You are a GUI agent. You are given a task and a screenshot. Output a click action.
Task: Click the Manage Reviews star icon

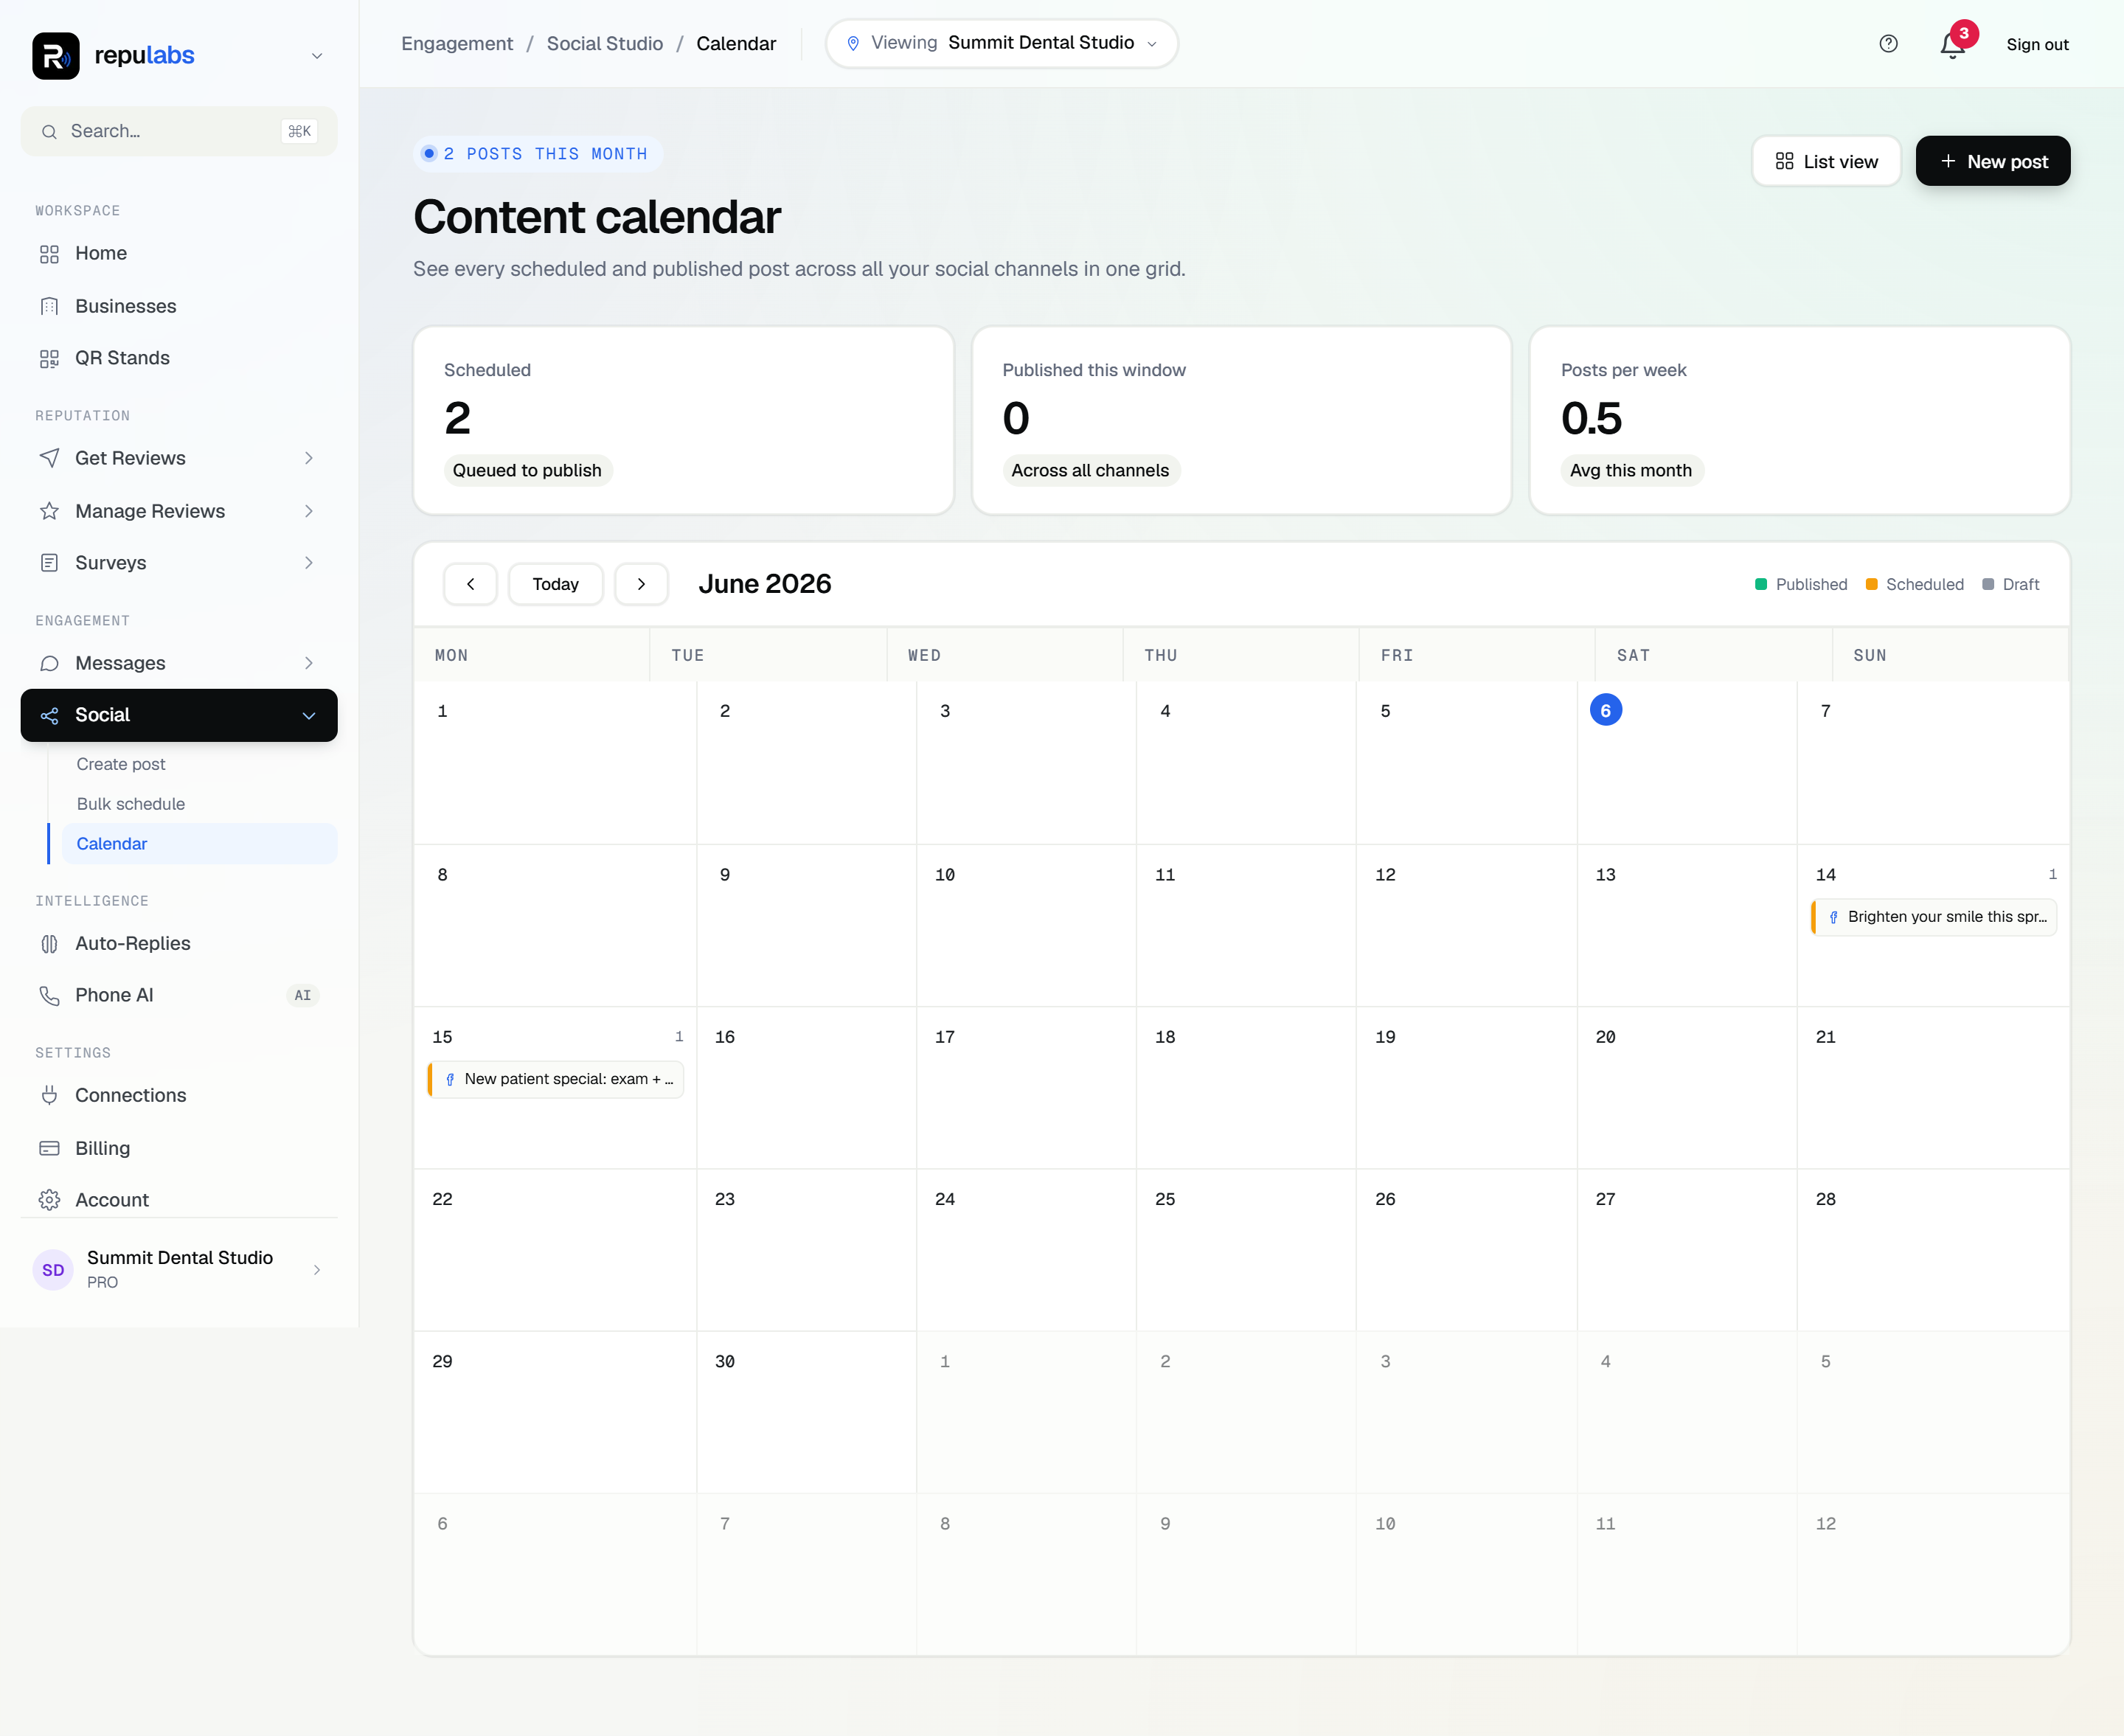tap(49, 511)
